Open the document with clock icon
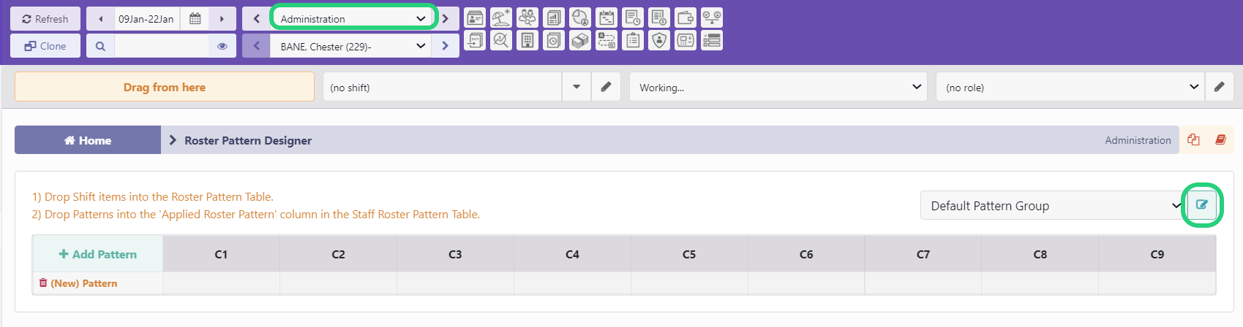 pyautogui.click(x=633, y=18)
